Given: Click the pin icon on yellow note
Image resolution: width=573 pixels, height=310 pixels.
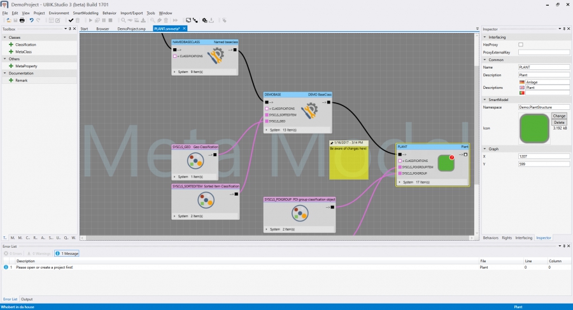Looking at the screenshot, I should [332, 143].
